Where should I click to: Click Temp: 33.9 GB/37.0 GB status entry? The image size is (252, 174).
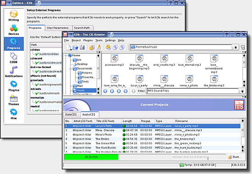(x=197, y=165)
